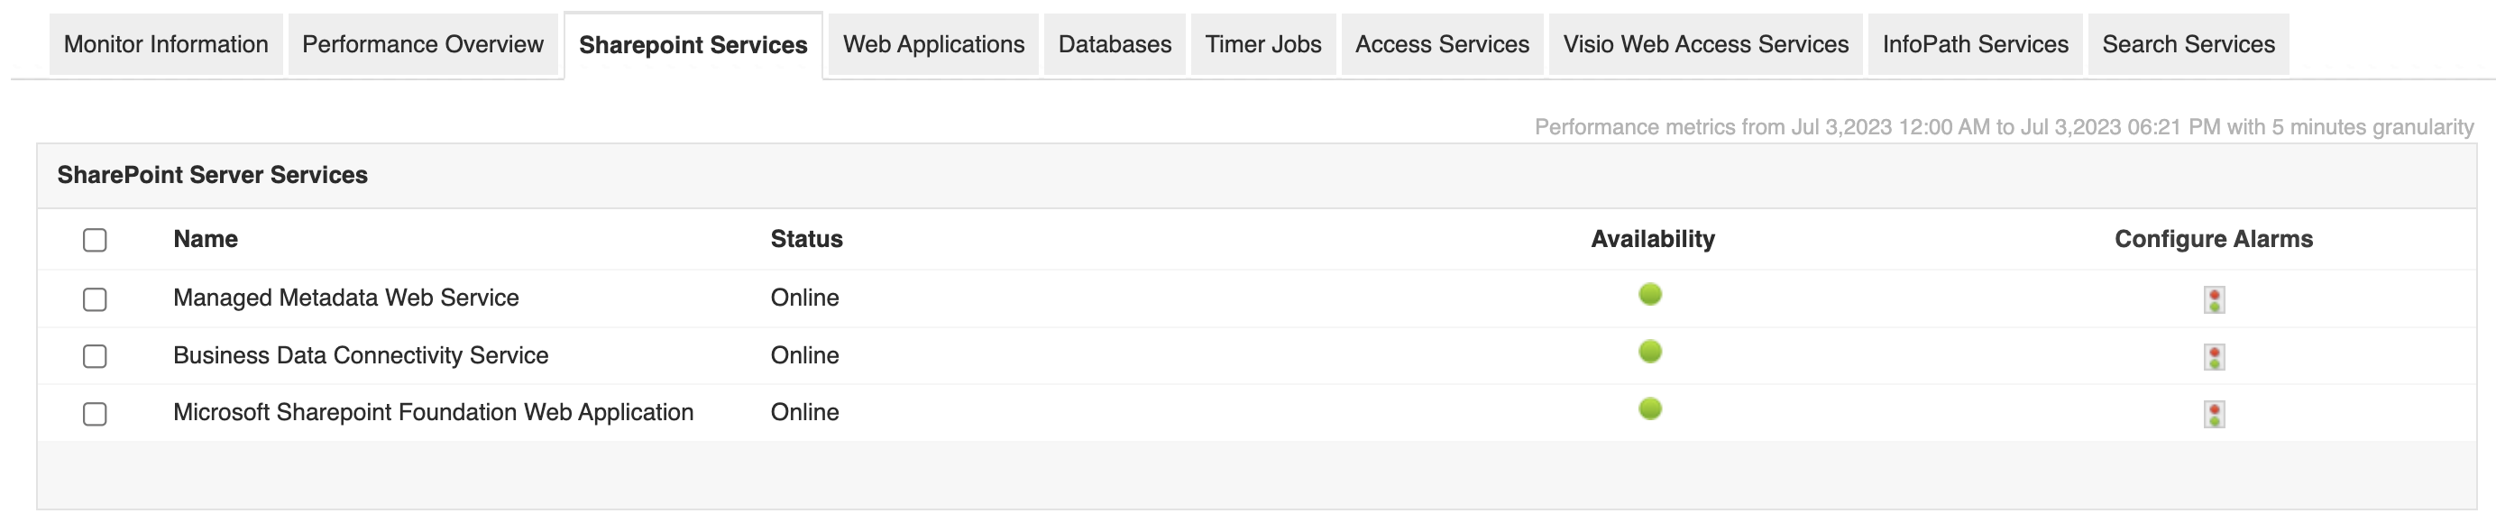The width and height of the screenshot is (2496, 532).
Task: Click Managed Metadata Web Service availability indicator
Action: click(x=1649, y=295)
